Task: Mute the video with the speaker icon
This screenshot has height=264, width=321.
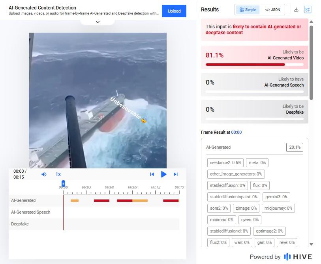Action: coord(44,174)
